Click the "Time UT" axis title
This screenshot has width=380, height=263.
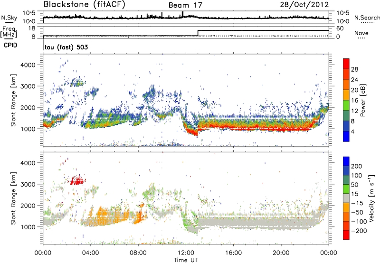click(186, 260)
